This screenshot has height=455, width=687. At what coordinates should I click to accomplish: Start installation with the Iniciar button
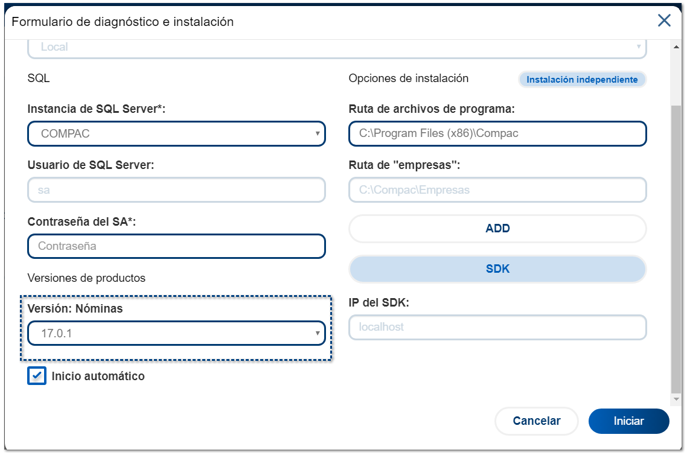point(628,421)
